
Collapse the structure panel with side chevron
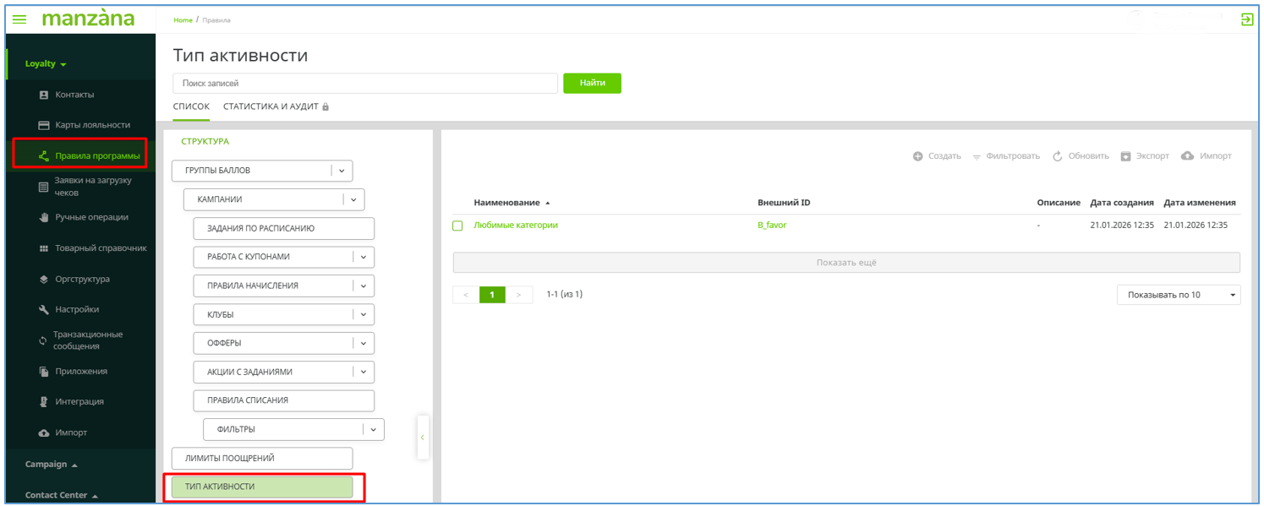coord(423,438)
